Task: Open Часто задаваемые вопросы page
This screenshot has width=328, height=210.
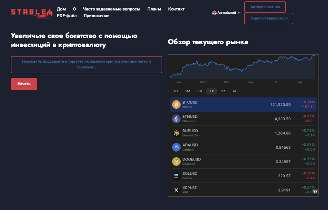Action: [112, 9]
